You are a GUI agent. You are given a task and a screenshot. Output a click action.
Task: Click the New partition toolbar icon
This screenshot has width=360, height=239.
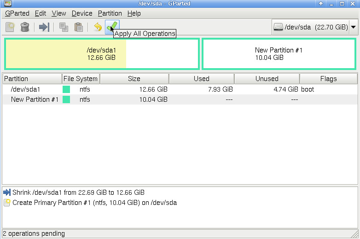click(x=10, y=27)
